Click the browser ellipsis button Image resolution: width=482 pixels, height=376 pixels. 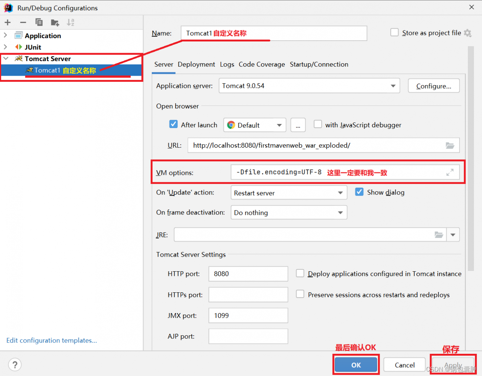pyautogui.click(x=298, y=125)
